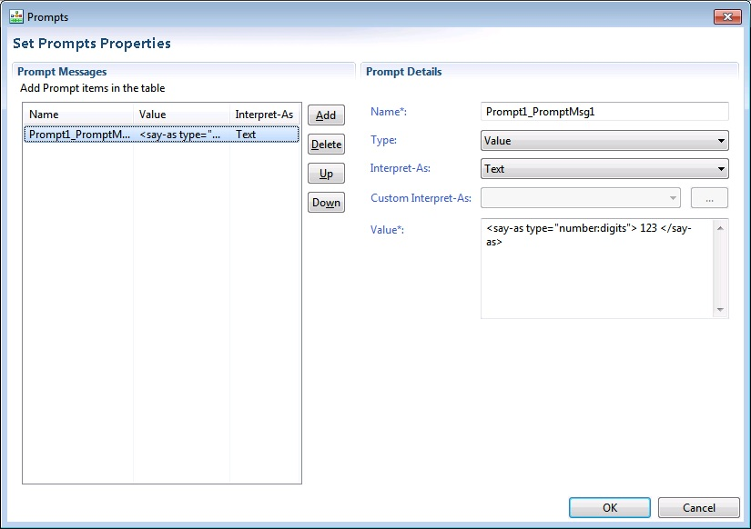Move the prompt Down in the list
The width and height of the screenshot is (751, 529).
point(326,203)
